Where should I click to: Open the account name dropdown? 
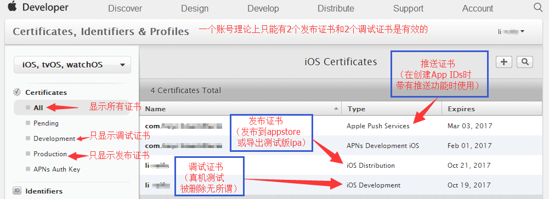pyautogui.click(x=511, y=31)
